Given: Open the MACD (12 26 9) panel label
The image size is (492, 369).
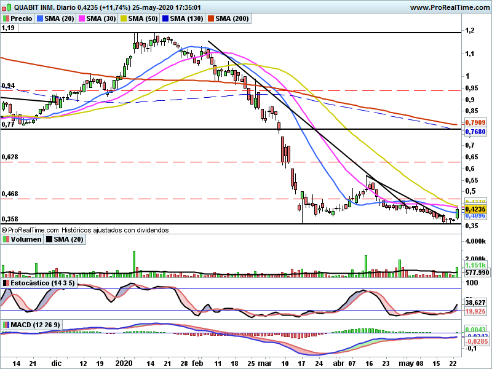Looking at the screenshot, I should click(x=35, y=325).
